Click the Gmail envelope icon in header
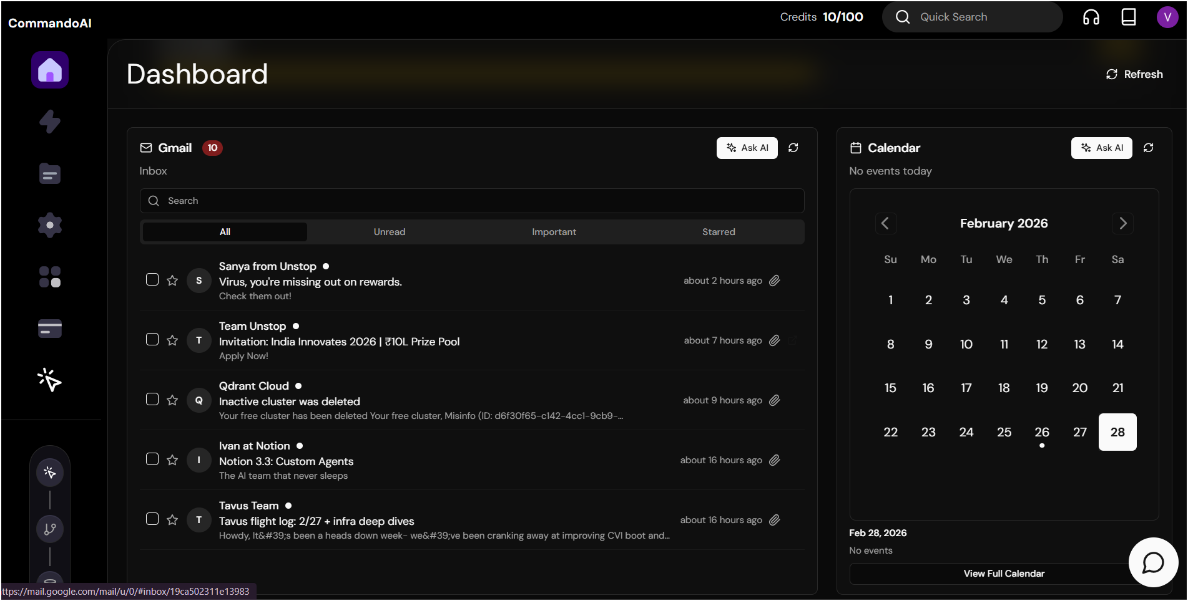 pyautogui.click(x=146, y=148)
